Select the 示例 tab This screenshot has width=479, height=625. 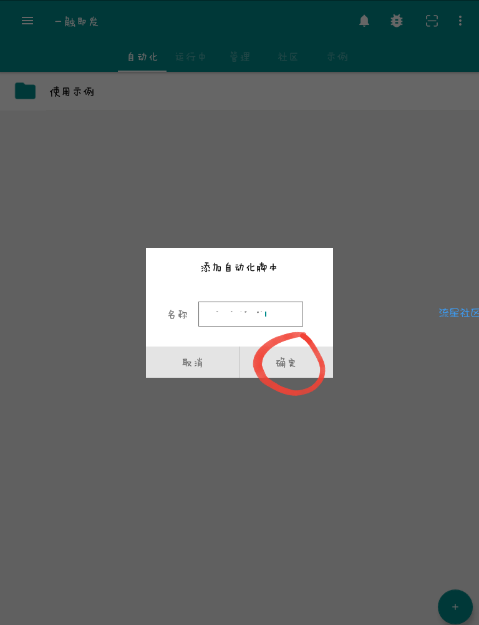(x=337, y=57)
